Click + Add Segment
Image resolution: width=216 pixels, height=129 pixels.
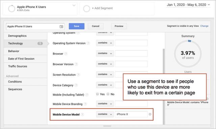click(x=102, y=8)
